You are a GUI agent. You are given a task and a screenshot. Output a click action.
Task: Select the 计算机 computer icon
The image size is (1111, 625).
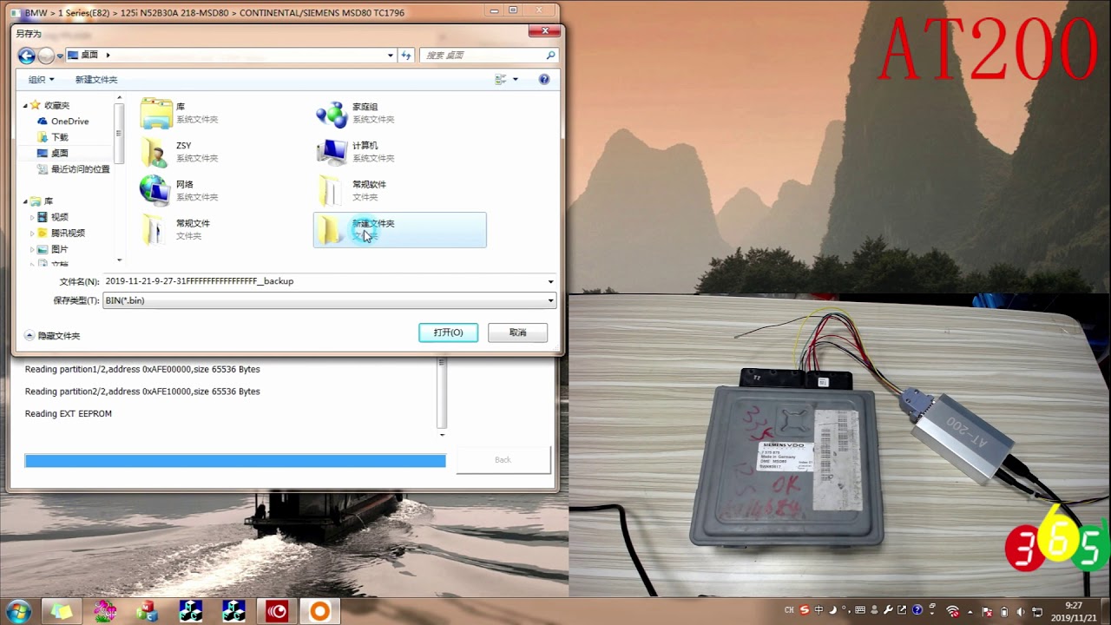point(332,152)
